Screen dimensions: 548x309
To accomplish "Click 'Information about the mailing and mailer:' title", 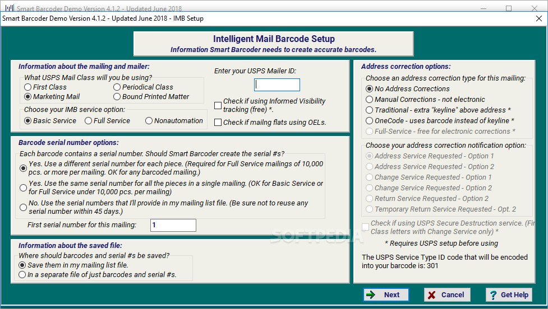I will tap(84, 66).
